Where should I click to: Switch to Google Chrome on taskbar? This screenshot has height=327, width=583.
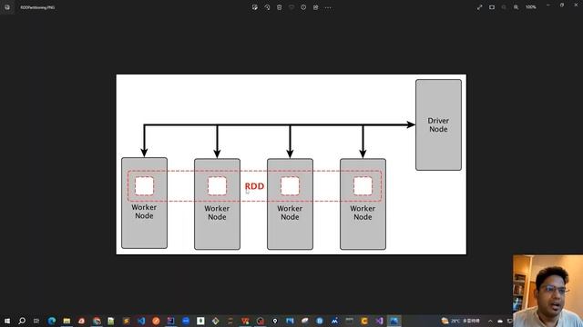(x=97, y=321)
